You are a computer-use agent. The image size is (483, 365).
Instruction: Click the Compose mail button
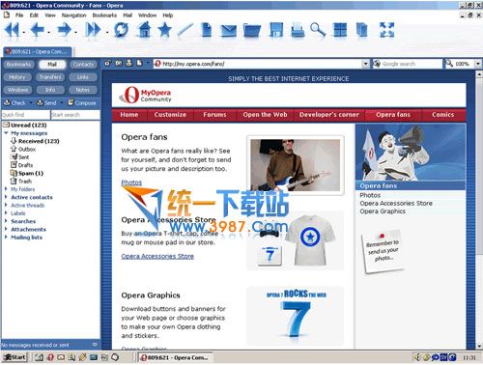coord(82,103)
